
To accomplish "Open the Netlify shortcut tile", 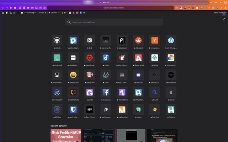I will 155,58.
